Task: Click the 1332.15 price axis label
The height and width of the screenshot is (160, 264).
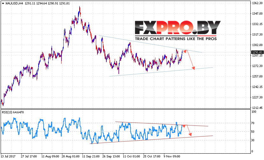Action: point(257,24)
